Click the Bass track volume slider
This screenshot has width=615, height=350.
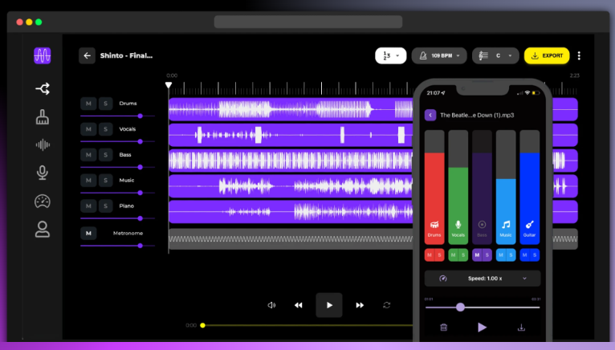(112, 167)
